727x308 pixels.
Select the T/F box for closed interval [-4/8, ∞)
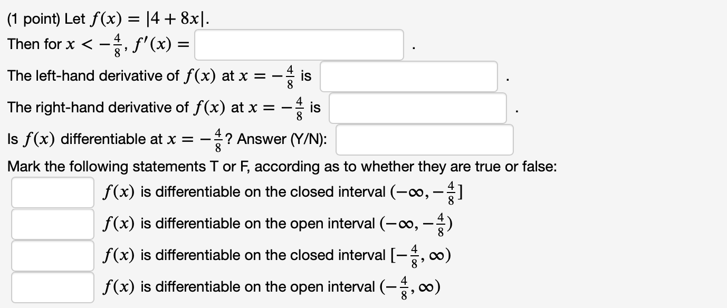point(52,256)
